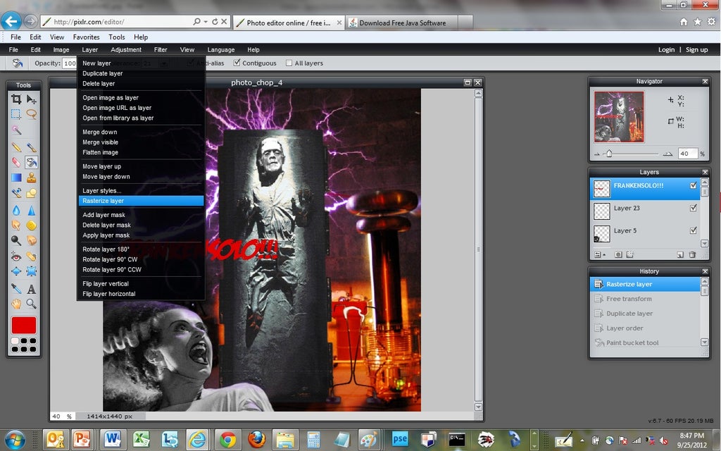Open the Adjustment menu
This screenshot has width=721, height=451.
click(126, 50)
